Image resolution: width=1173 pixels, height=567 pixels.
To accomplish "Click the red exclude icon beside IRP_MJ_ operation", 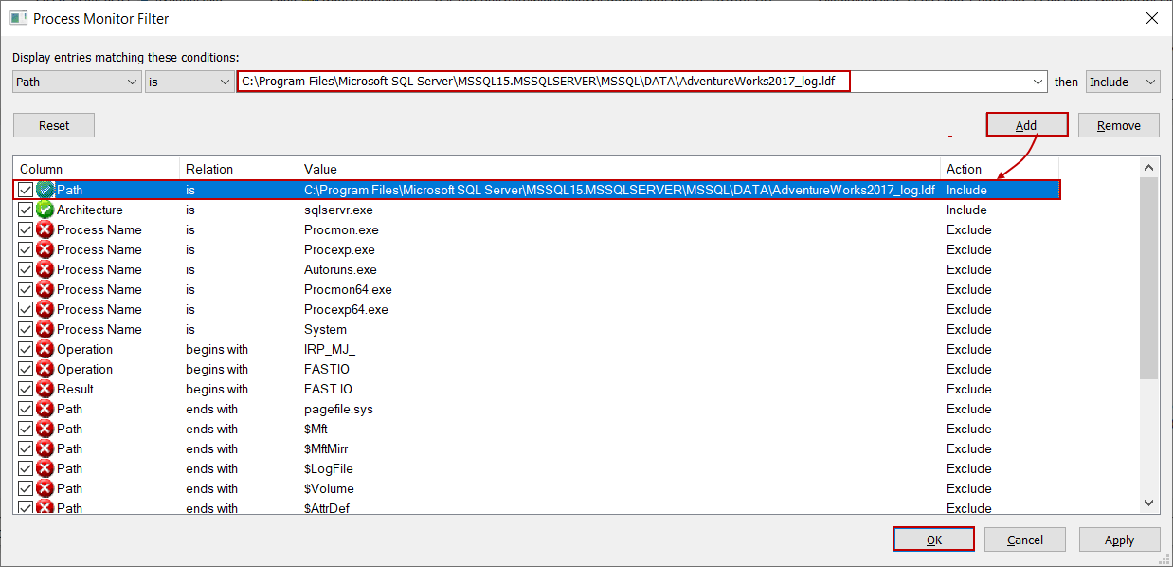I will (44, 348).
